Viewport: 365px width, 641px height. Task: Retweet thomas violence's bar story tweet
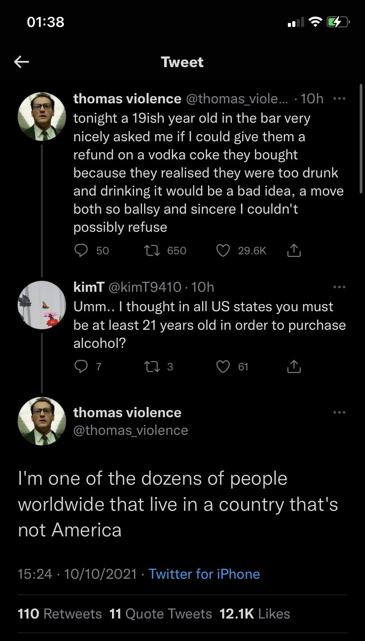tap(151, 250)
